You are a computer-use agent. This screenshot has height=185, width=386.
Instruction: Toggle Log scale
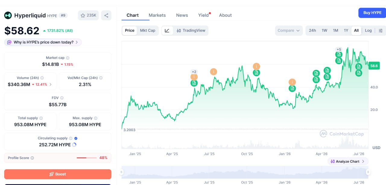[368, 30]
